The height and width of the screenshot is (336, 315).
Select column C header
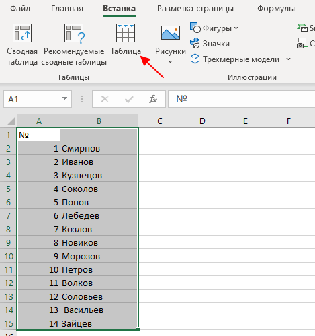tap(160, 121)
